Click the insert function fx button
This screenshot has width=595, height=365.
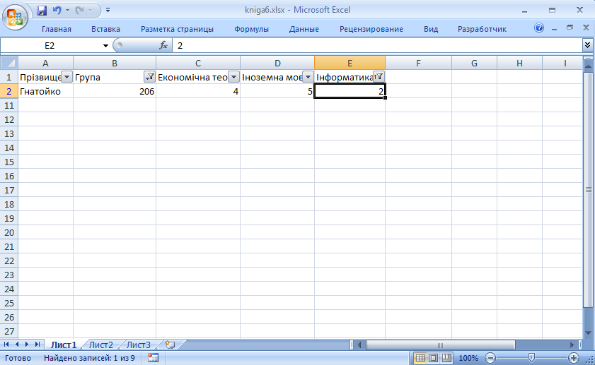click(x=163, y=45)
